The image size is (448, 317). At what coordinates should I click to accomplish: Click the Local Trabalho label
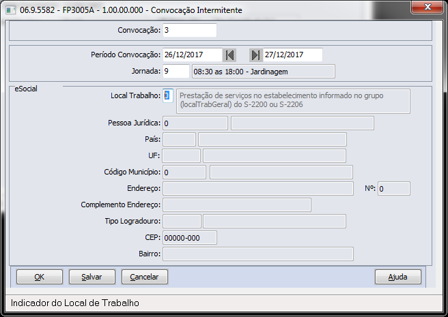tap(136, 95)
